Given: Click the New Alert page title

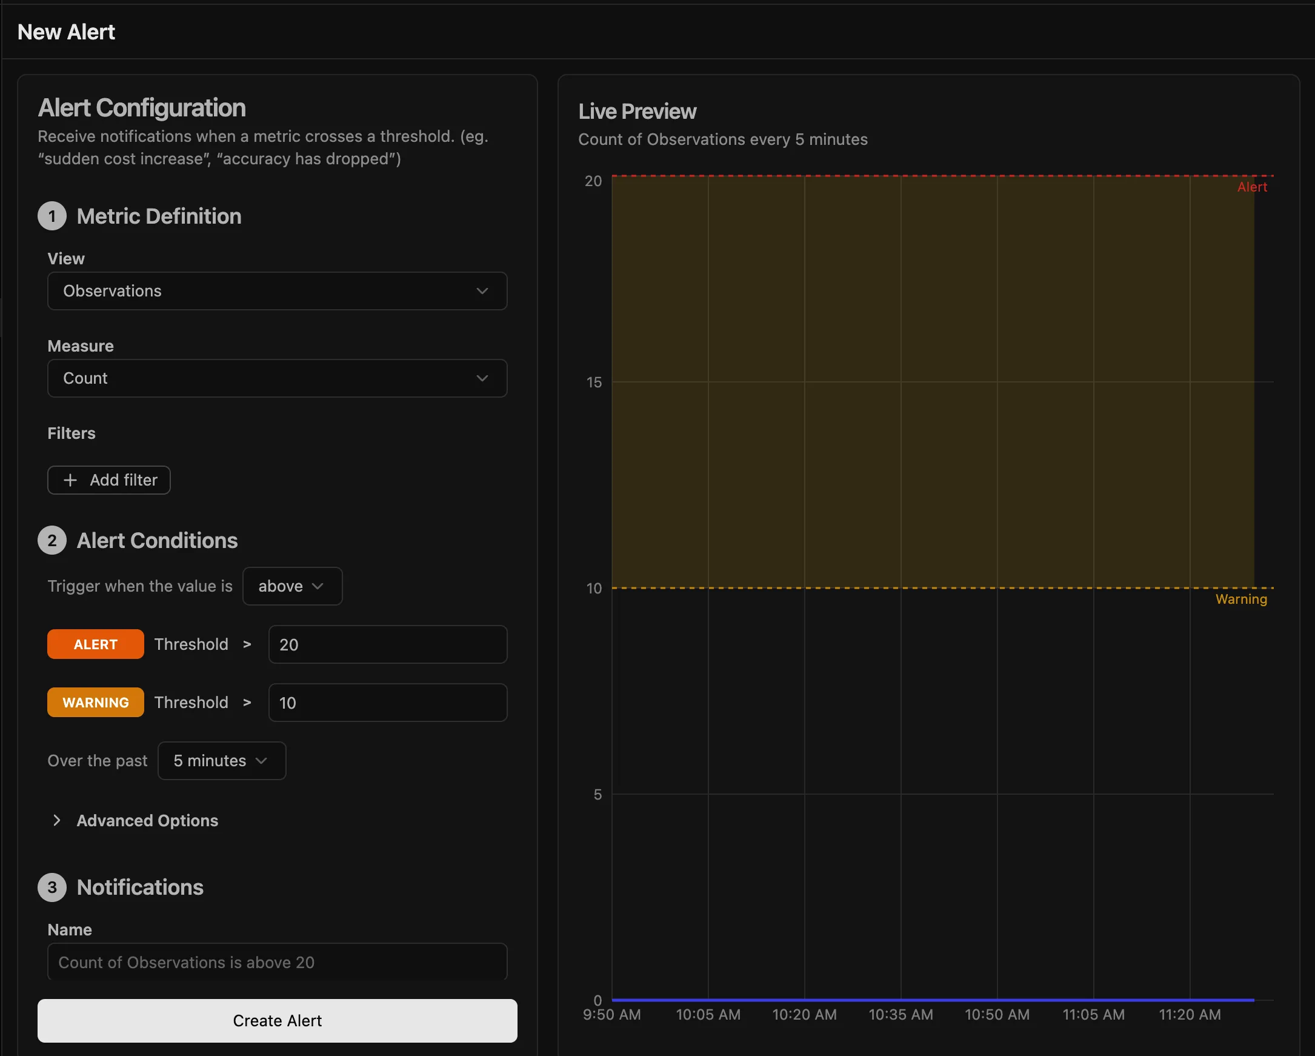Looking at the screenshot, I should click(66, 32).
